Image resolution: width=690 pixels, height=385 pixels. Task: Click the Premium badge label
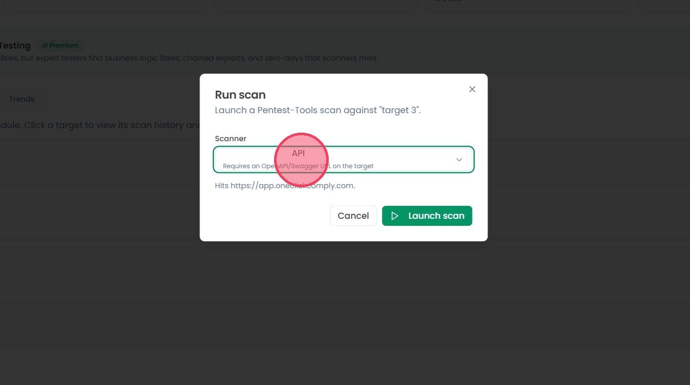coord(64,46)
